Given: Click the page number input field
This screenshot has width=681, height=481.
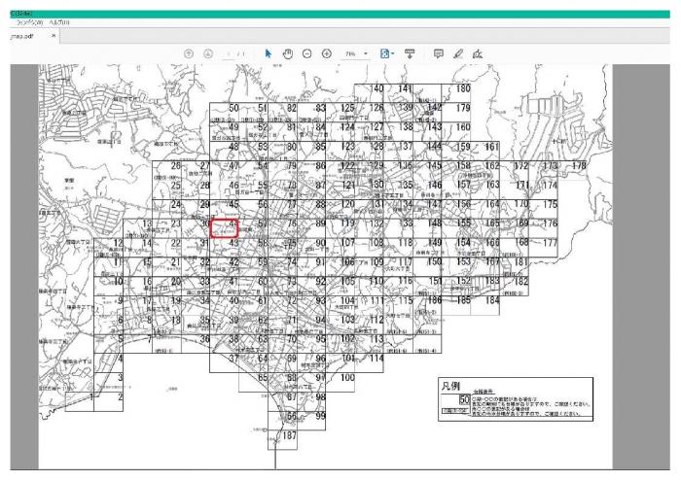Looking at the screenshot, I should (x=230, y=53).
